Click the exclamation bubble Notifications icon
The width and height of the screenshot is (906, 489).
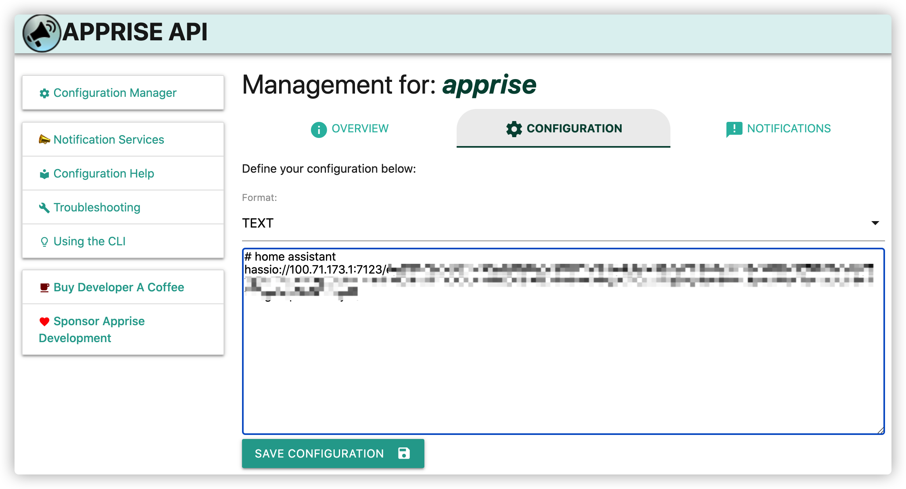pyautogui.click(x=734, y=129)
